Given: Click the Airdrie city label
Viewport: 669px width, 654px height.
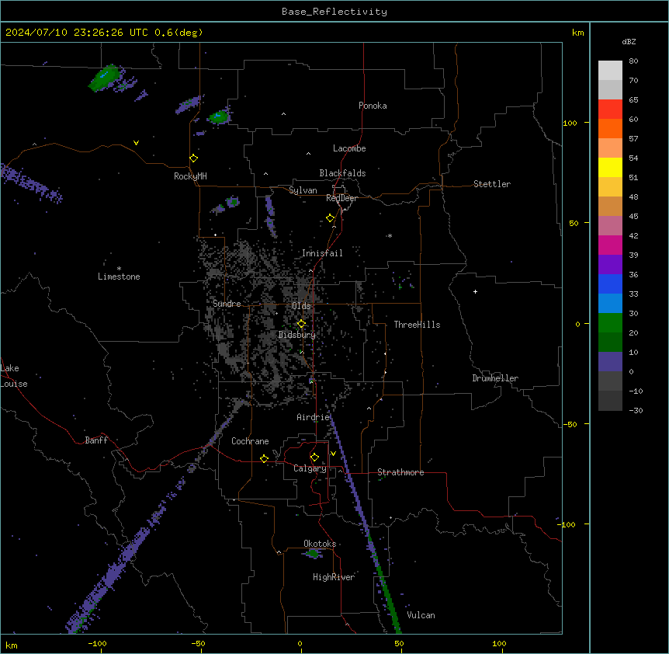Looking at the screenshot, I should (314, 417).
